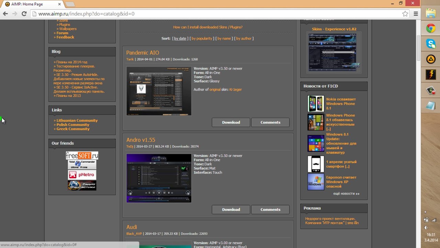Click the freeSOFT.ru banner
440x248 pixels.
click(x=82, y=156)
